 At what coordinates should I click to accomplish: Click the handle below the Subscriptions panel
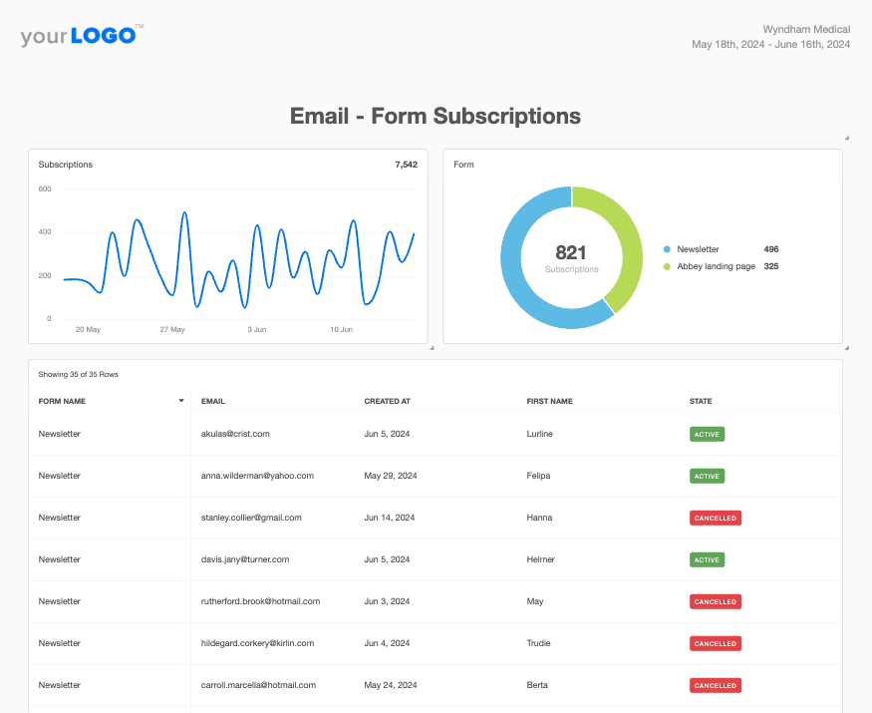[432, 350]
